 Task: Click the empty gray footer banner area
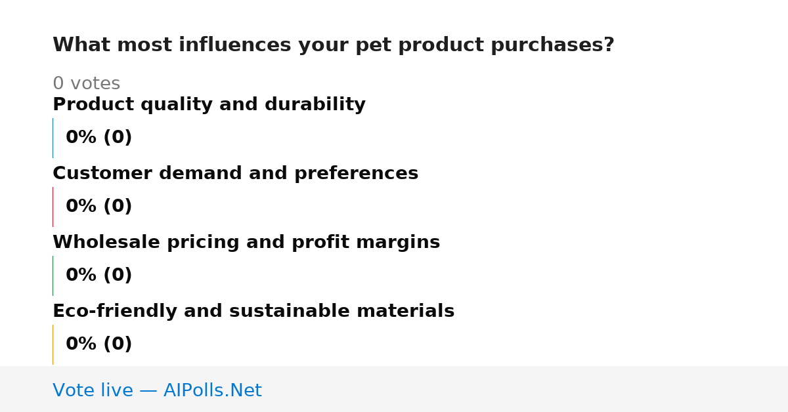525,389
